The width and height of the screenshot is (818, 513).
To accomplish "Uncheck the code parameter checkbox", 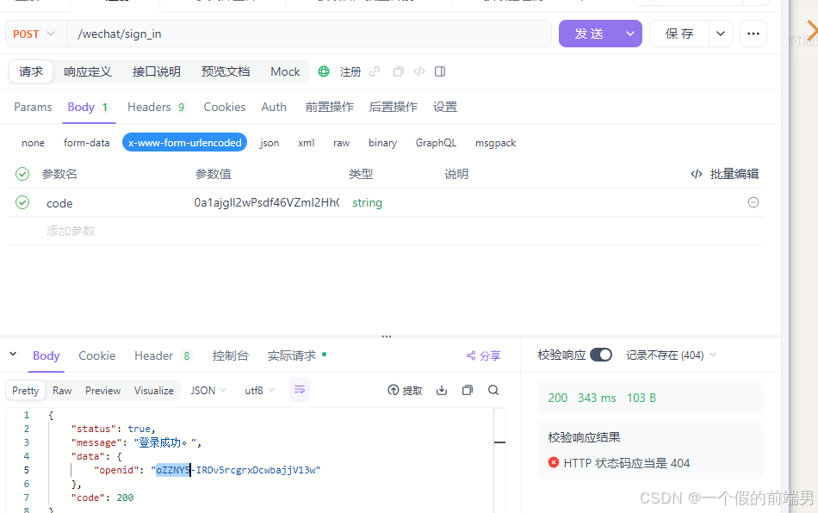I will click(x=22, y=202).
